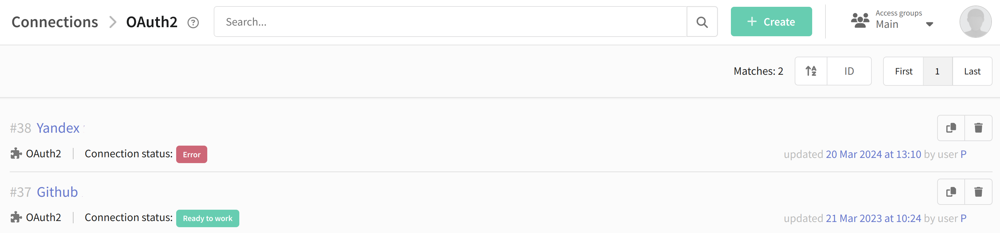Delete the Yandex connection

[x=978, y=128]
